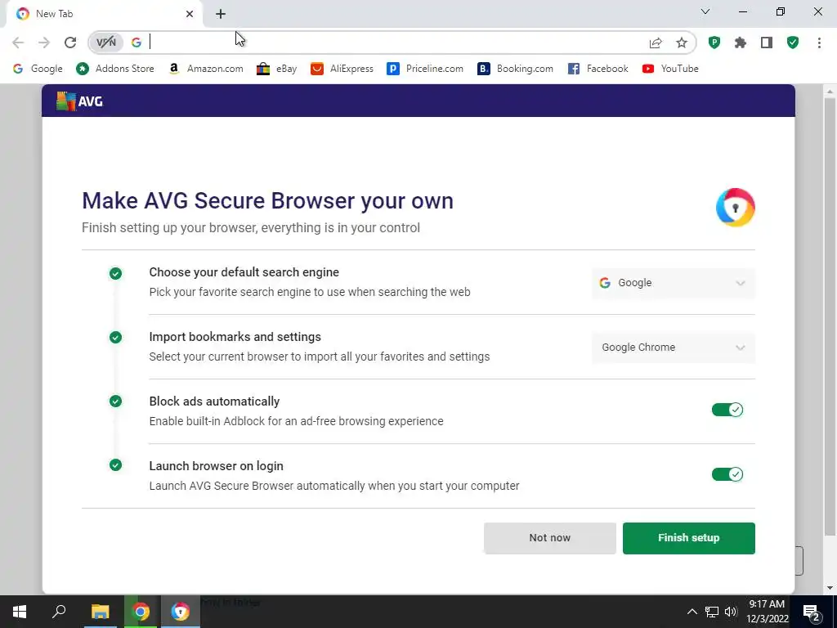Open the tab search chevron
The width and height of the screenshot is (837, 628).
tap(705, 12)
